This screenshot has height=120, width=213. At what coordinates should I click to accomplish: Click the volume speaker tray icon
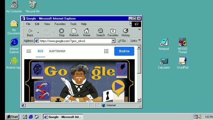pyautogui.click(x=200, y=117)
